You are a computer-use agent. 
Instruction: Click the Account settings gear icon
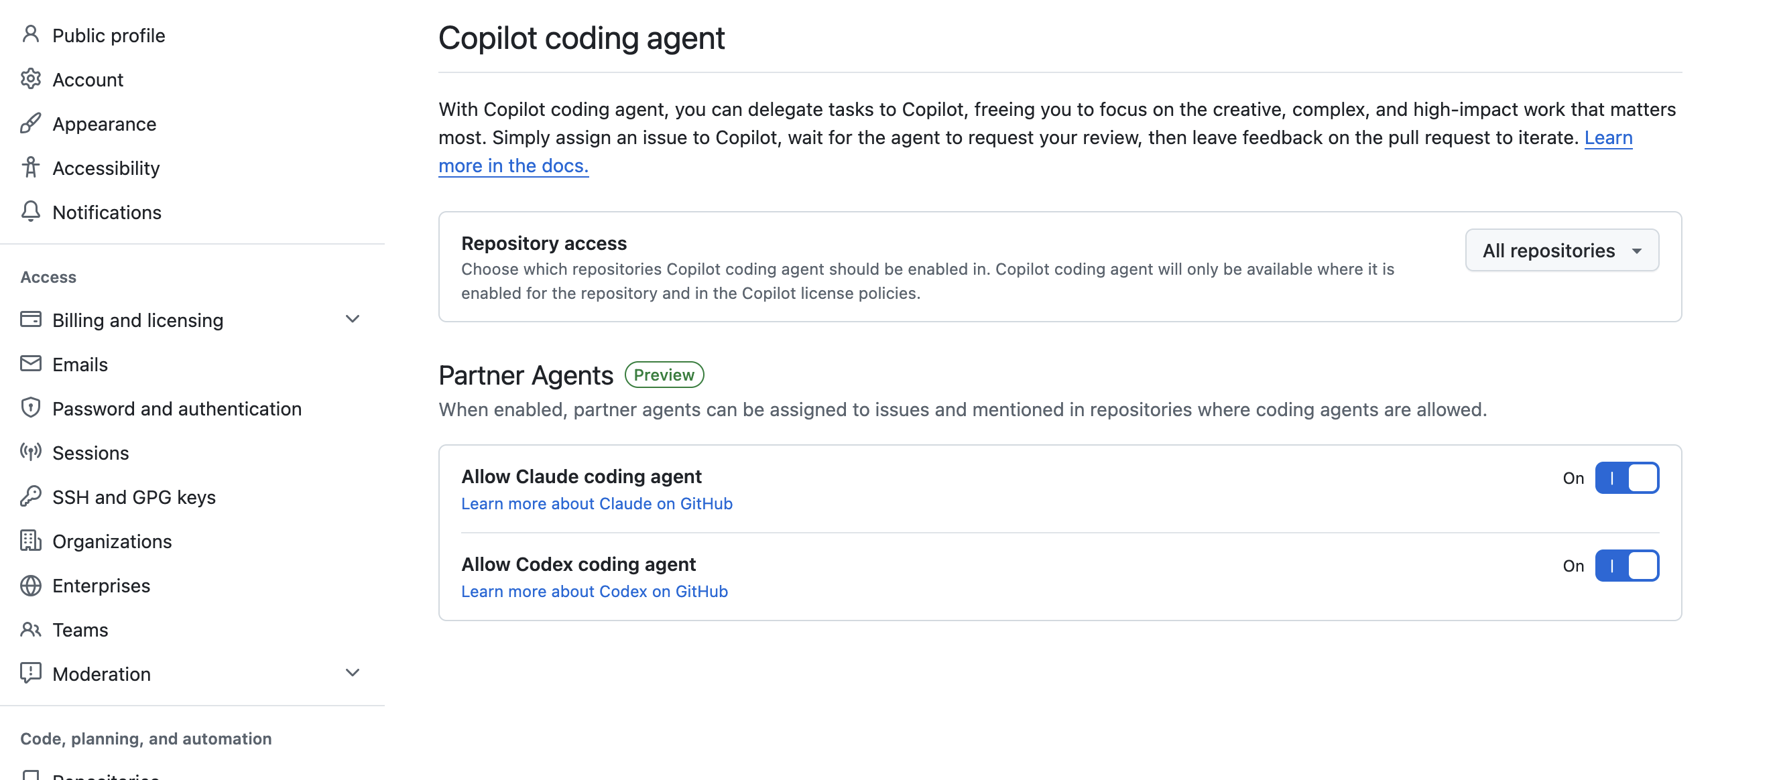[x=30, y=79]
